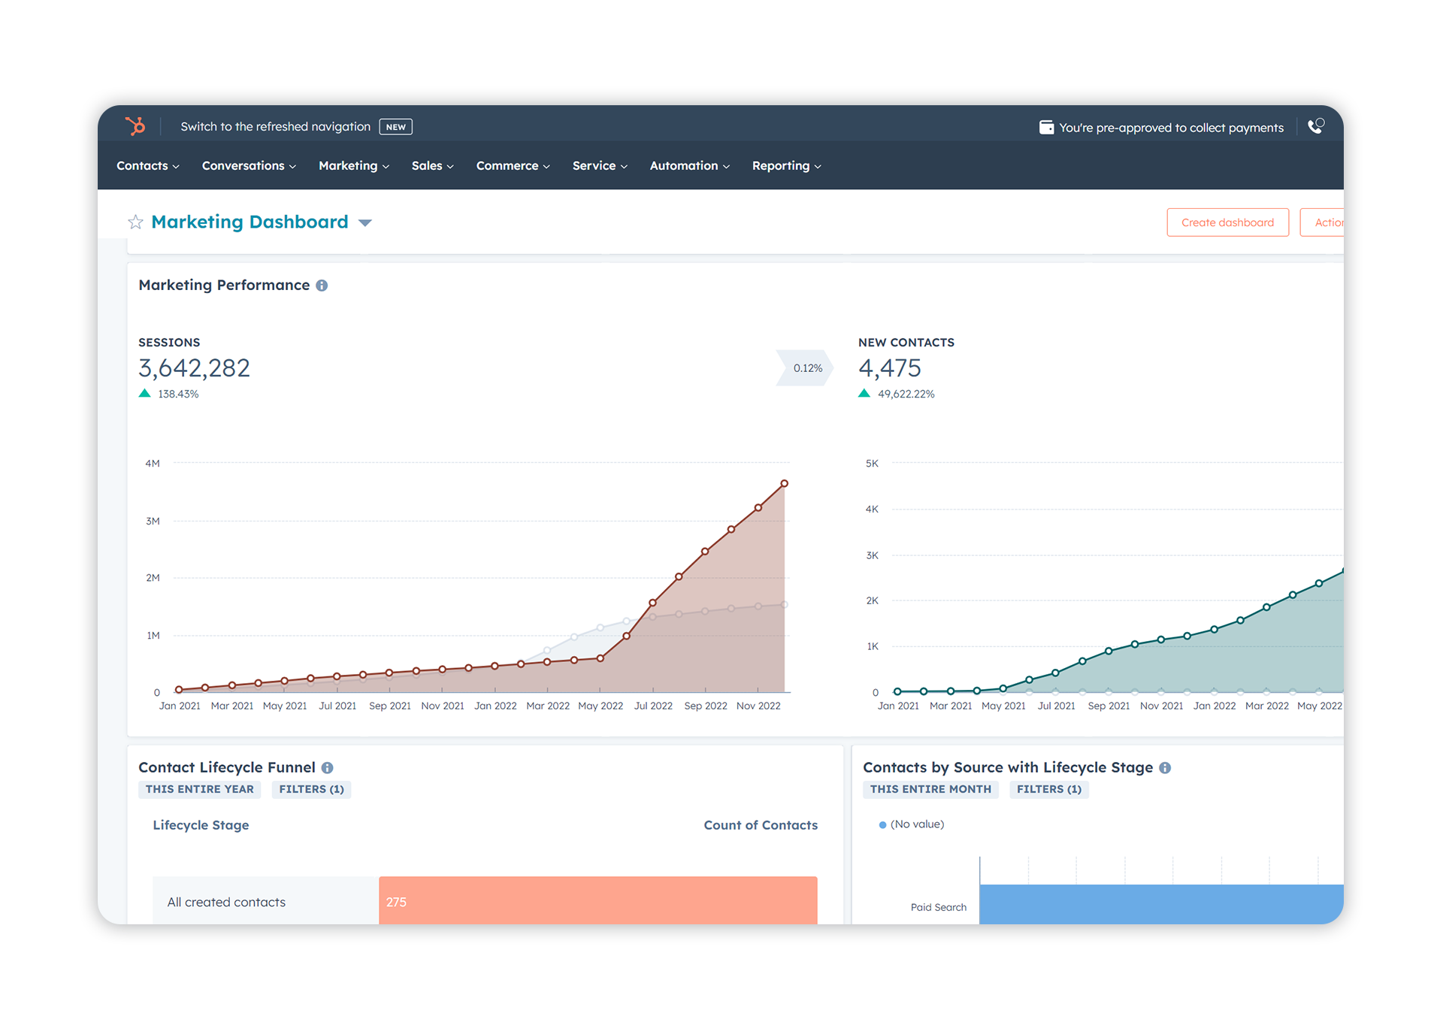Open the Automation menu
The image size is (1443, 1031).
[x=689, y=166]
